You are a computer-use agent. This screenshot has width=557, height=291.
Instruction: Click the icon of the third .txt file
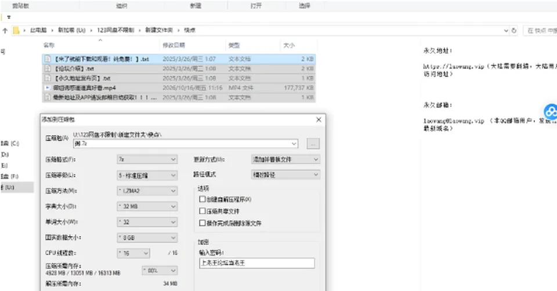pyautogui.click(x=48, y=78)
